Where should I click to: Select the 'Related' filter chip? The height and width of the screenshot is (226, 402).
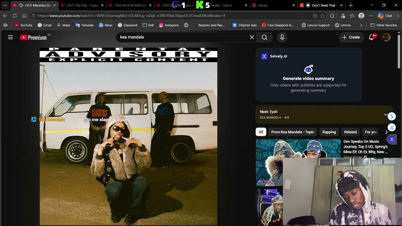click(350, 132)
